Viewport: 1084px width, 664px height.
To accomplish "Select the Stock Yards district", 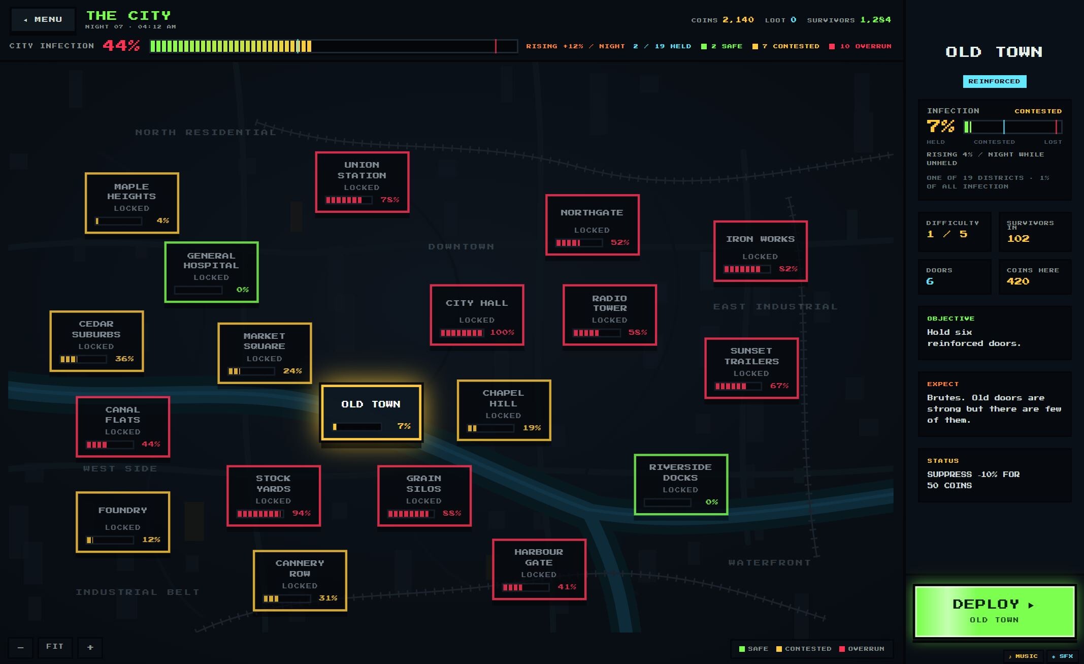I will click(x=274, y=496).
